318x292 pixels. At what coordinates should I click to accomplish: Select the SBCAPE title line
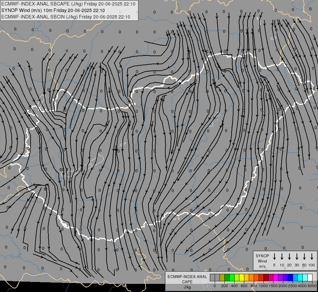pos(68,4)
